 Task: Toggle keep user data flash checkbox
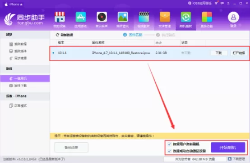pyautogui.click(x=170, y=144)
